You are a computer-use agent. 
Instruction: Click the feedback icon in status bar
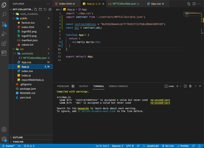(x=194, y=146)
